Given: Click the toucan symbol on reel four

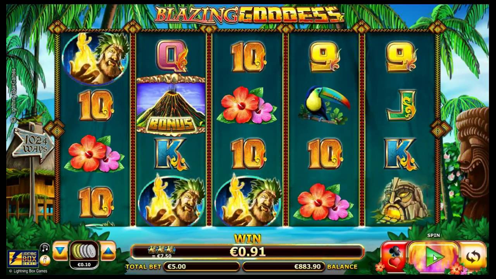Looking at the screenshot, I should (x=324, y=105).
